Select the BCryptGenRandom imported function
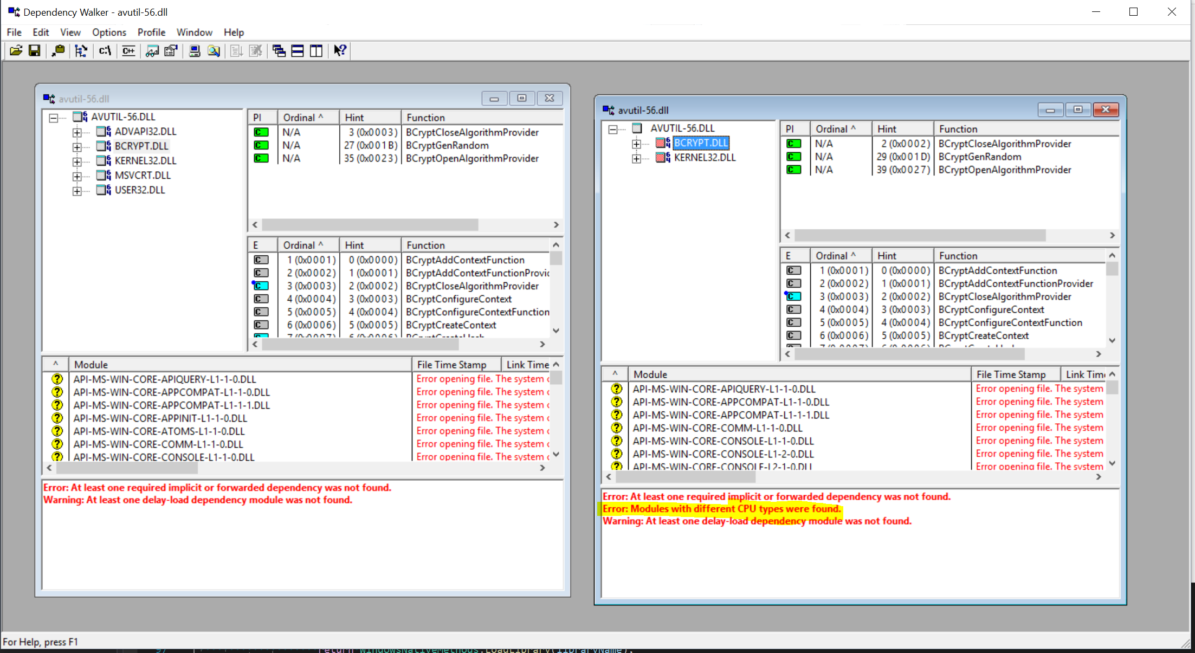 tap(447, 145)
